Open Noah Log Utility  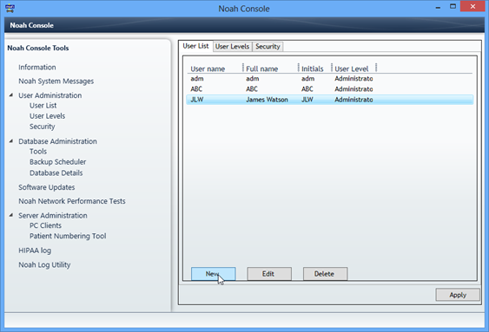[44, 264]
